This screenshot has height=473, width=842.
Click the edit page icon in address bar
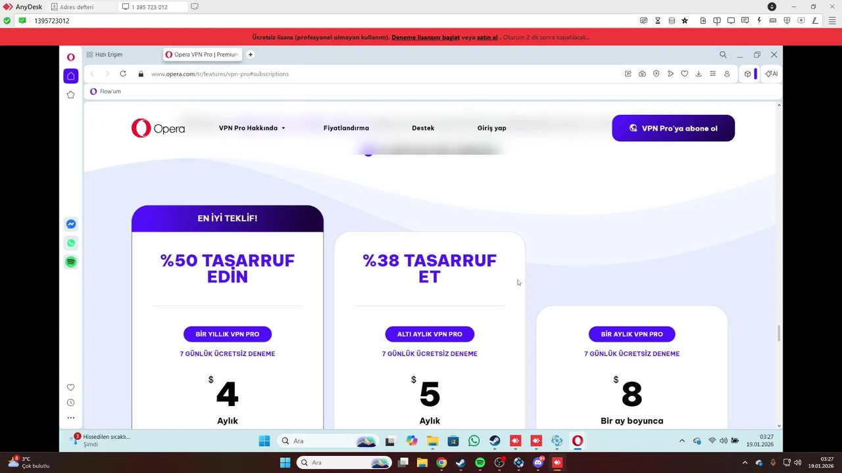tap(628, 74)
